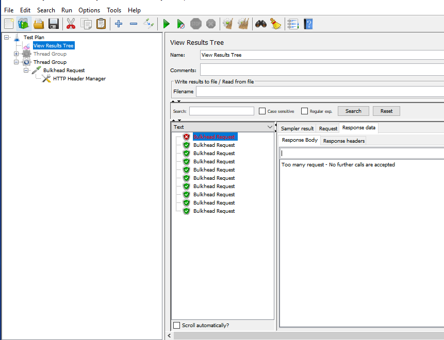Click the Add plus icon in toolbar
Viewport: 444px width, 340px height.
pos(119,24)
